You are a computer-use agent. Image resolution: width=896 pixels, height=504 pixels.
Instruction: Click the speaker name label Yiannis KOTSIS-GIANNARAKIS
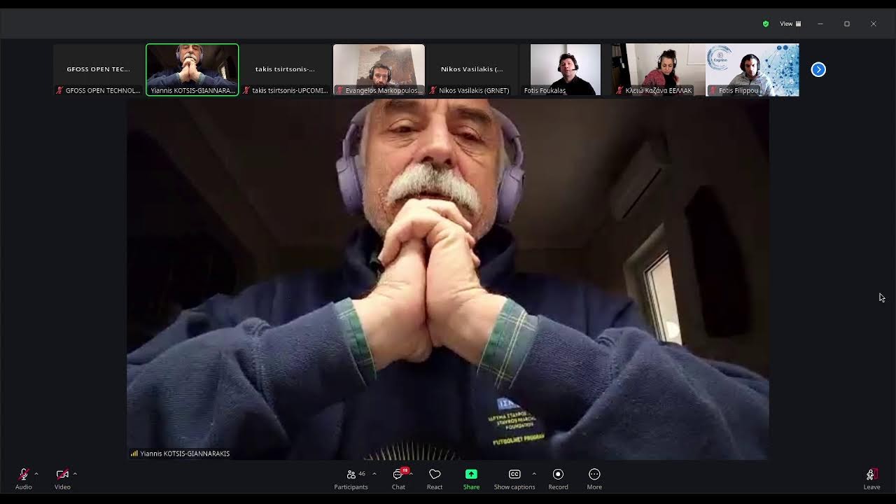(185, 454)
